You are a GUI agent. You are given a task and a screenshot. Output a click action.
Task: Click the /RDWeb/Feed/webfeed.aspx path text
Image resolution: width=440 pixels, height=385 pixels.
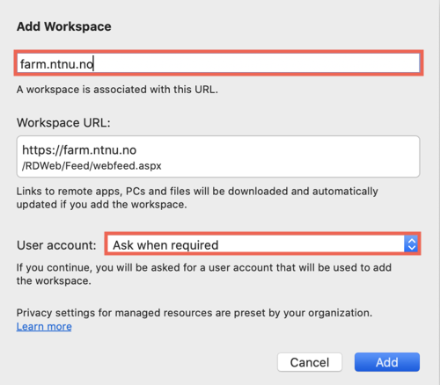pyautogui.click(x=92, y=166)
